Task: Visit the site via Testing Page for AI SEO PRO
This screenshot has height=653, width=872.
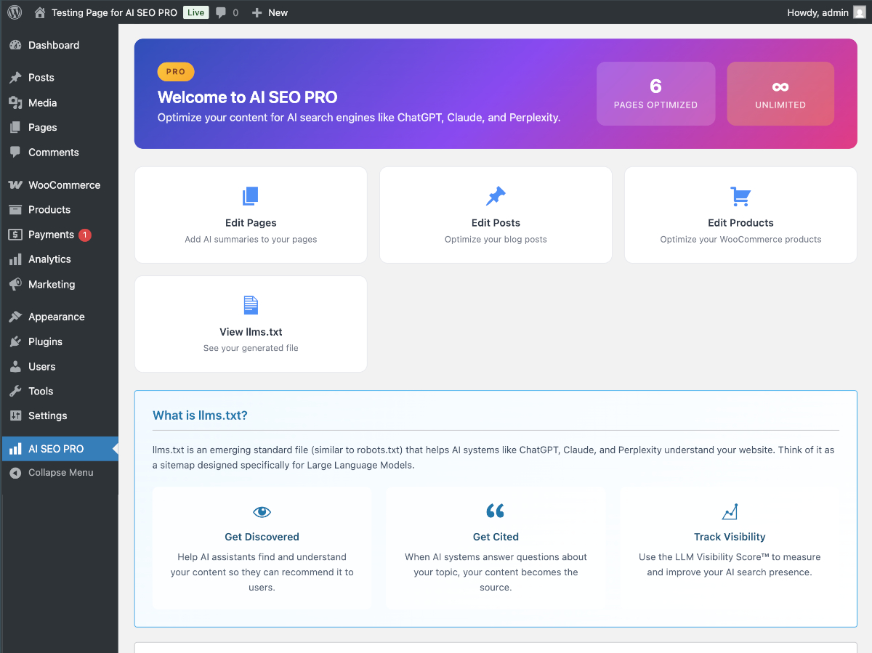Action: point(114,12)
